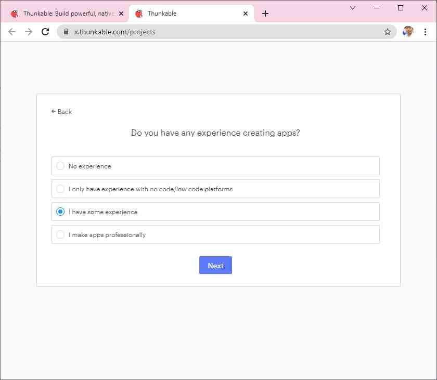Image resolution: width=437 pixels, height=380 pixels.
Task: Click the padlock site info icon
Action: (x=66, y=32)
